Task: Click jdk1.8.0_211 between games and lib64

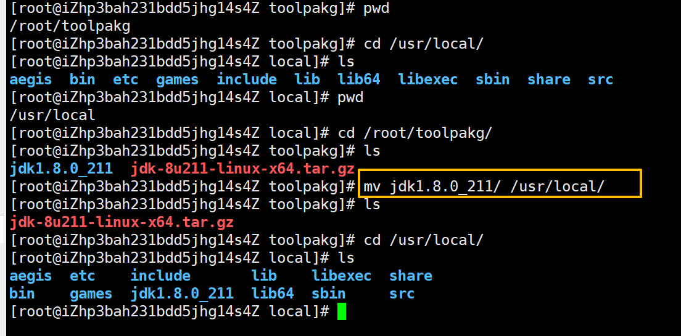Action: (182, 294)
